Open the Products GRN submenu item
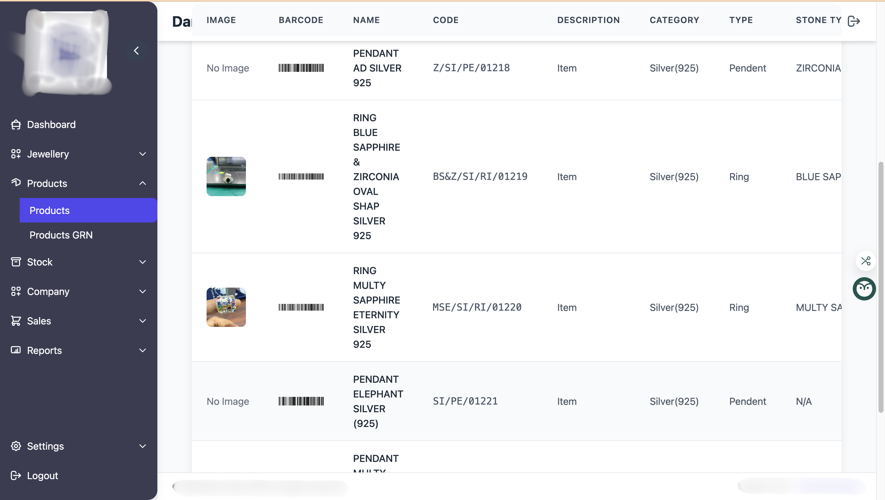Image resolution: width=885 pixels, height=500 pixels. (x=61, y=235)
